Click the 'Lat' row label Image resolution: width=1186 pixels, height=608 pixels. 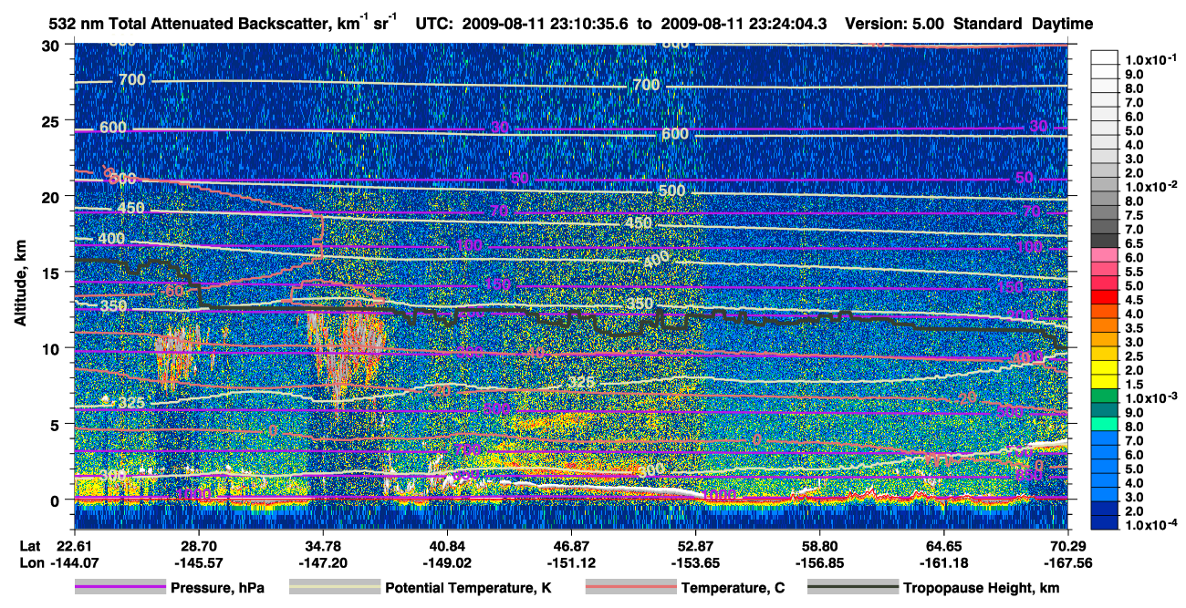(29, 545)
